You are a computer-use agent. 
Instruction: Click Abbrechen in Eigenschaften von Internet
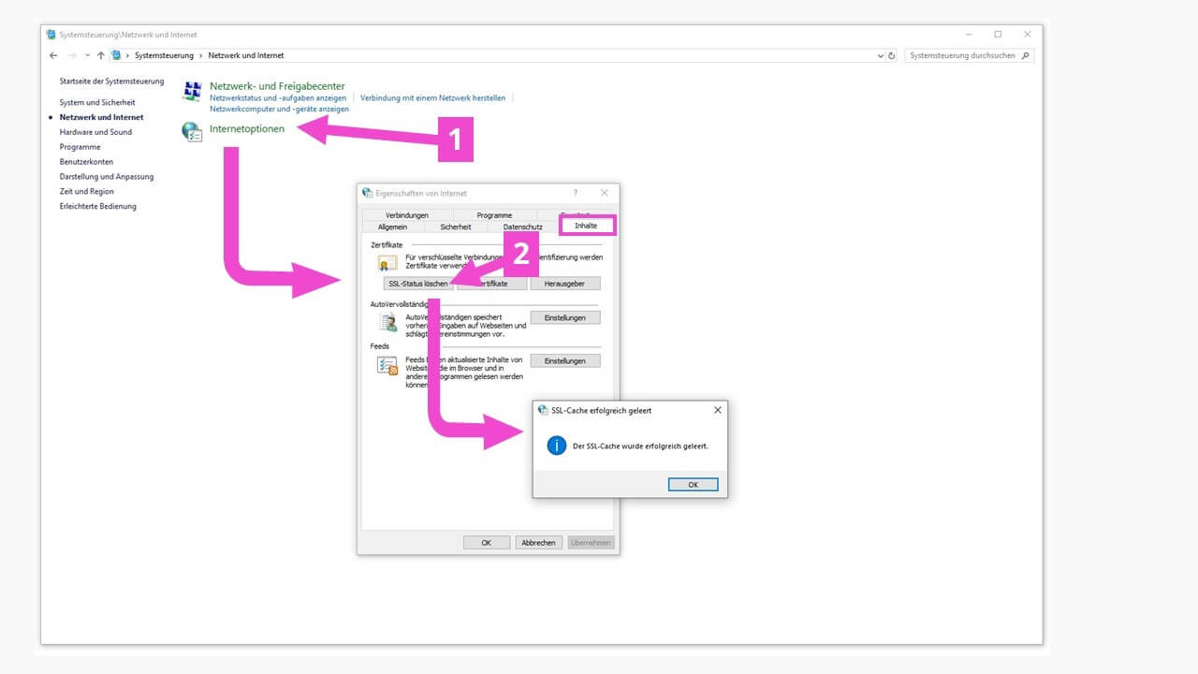[539, 543]
